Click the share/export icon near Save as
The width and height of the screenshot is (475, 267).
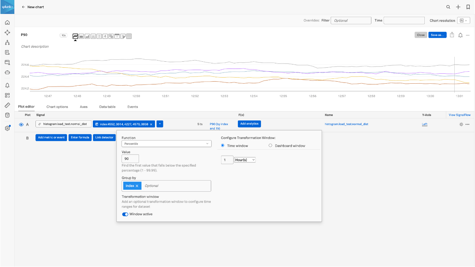pyautogui.click(x=452, y=35)
